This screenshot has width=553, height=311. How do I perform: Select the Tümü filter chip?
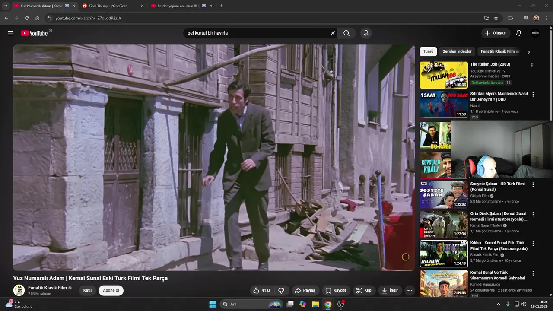(x=428, y=51)
